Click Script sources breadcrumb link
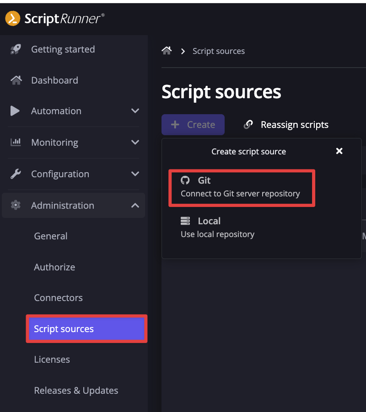 [x=218, y=51]
